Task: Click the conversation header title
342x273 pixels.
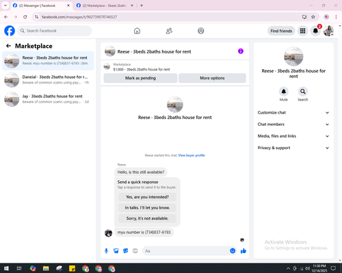Action: tap(154, 51)
